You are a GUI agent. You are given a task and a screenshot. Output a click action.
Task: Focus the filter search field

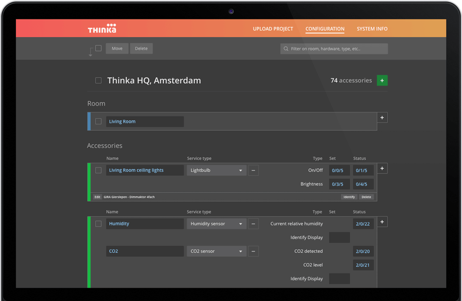click(x=334, y=49)
